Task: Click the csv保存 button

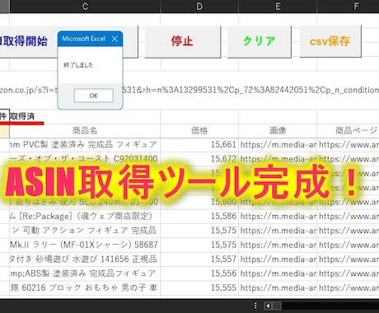Action: tap(330, 41)
